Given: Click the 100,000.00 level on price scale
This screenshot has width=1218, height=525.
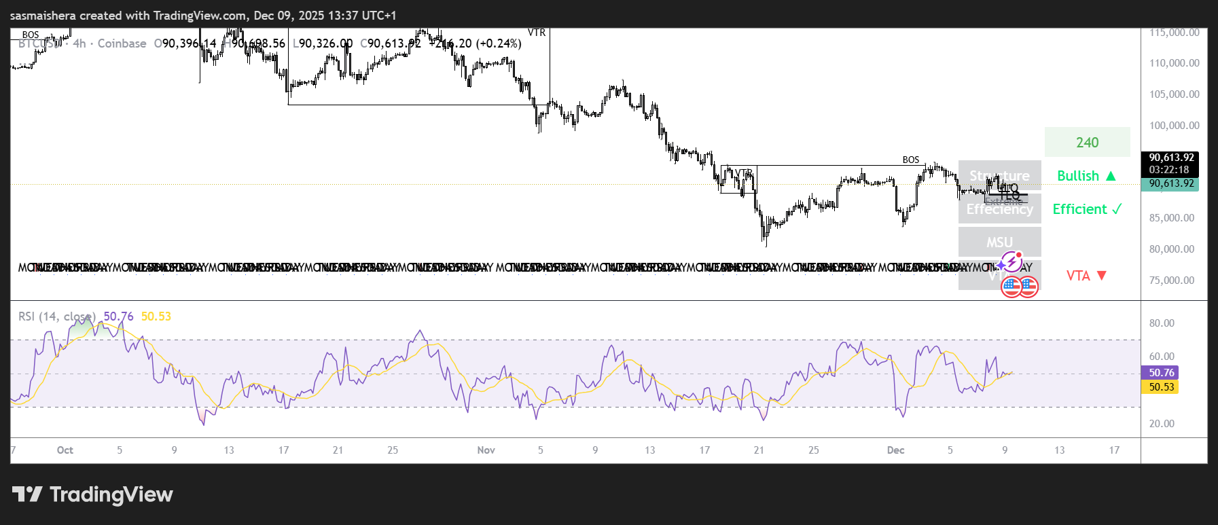Looking at the screenshot, I should click(1174, 126).
